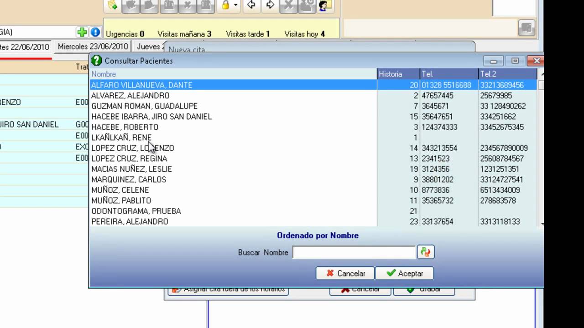Click the Aceptar button
This screenshot has width=584, height=328.
[x=404, y=273]
